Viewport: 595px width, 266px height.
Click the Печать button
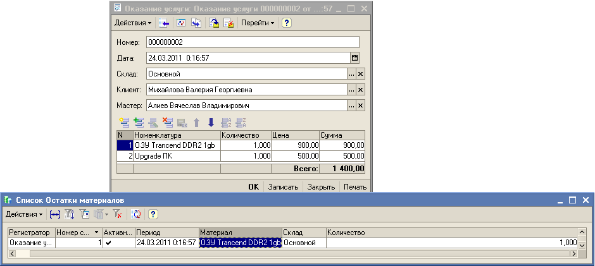point(355,187)
